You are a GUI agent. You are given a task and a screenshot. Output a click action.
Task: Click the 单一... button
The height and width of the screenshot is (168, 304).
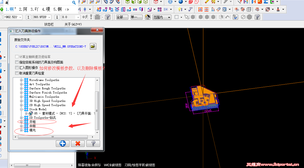click(136, 17)
